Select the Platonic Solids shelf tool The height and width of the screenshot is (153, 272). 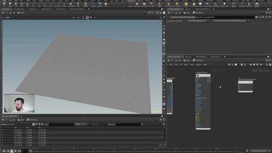(x=85, y=4)
